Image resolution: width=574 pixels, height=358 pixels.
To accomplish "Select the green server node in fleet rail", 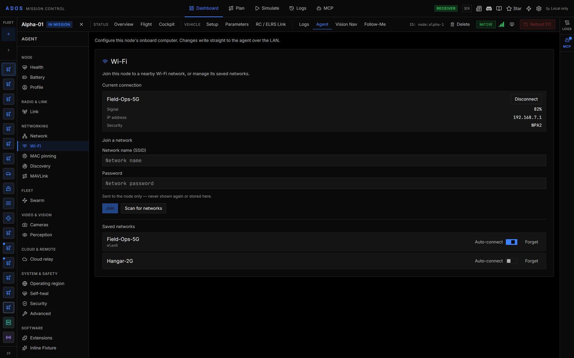I will [9, 323].
